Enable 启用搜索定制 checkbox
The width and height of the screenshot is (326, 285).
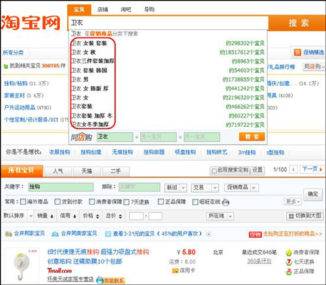point(214,171)
